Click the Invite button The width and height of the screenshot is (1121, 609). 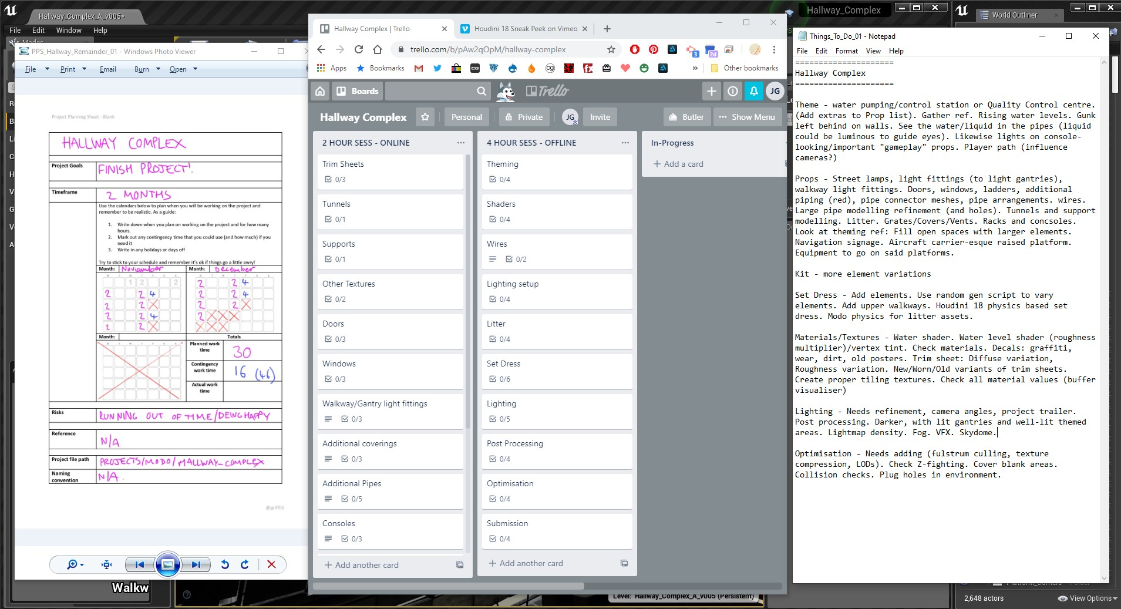pyautogui.click(x=600, y=117)
